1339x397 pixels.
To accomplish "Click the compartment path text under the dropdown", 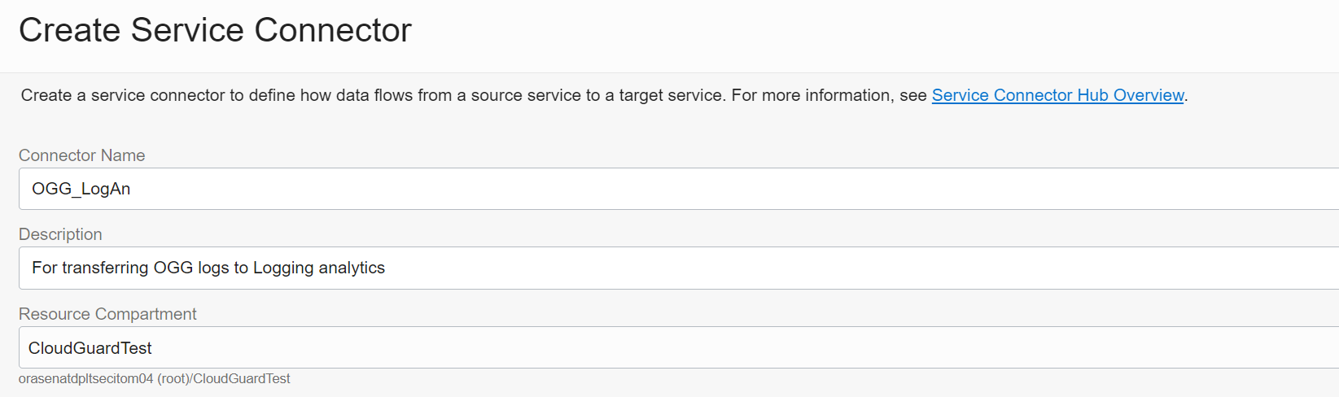I will (154, 379).
